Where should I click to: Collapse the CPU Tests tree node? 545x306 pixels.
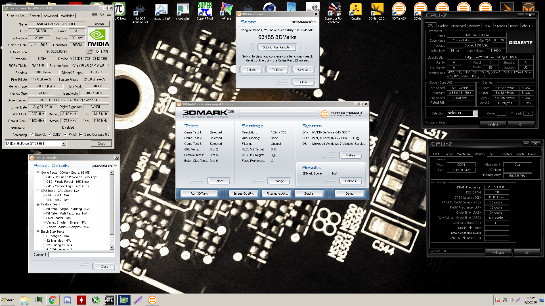[x=38, y=191]
